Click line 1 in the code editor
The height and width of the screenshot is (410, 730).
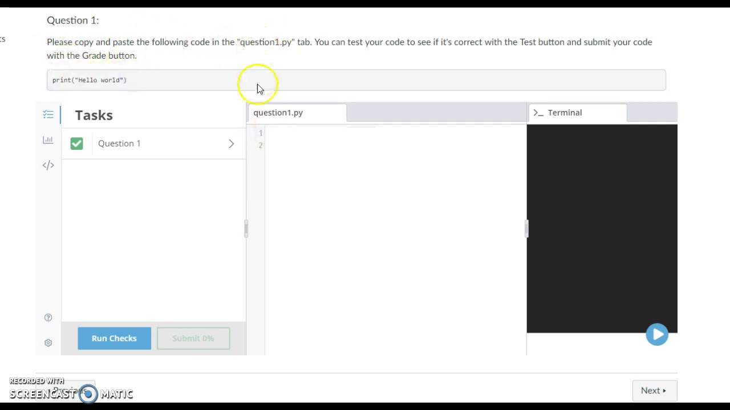tap(395, 133)
